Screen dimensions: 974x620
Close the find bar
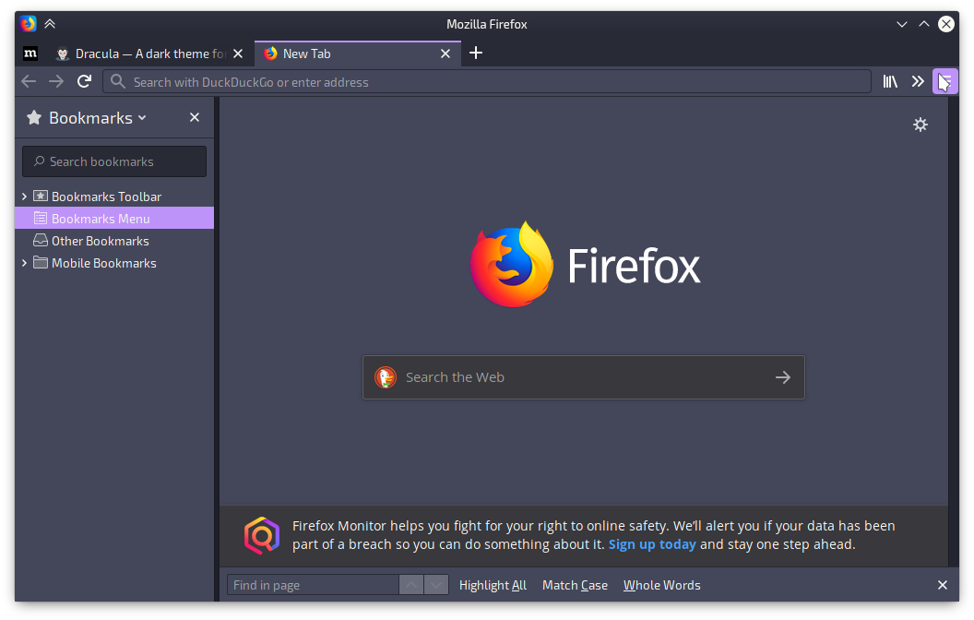943,585
